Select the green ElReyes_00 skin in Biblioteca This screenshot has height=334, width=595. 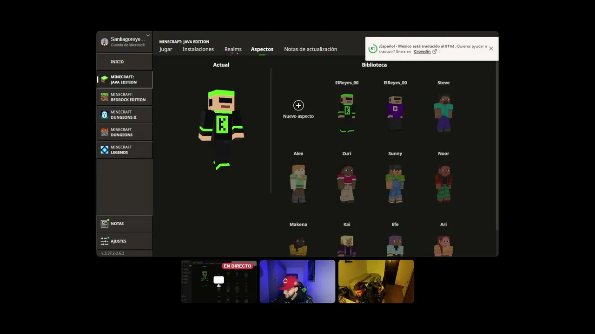point(347,113)
